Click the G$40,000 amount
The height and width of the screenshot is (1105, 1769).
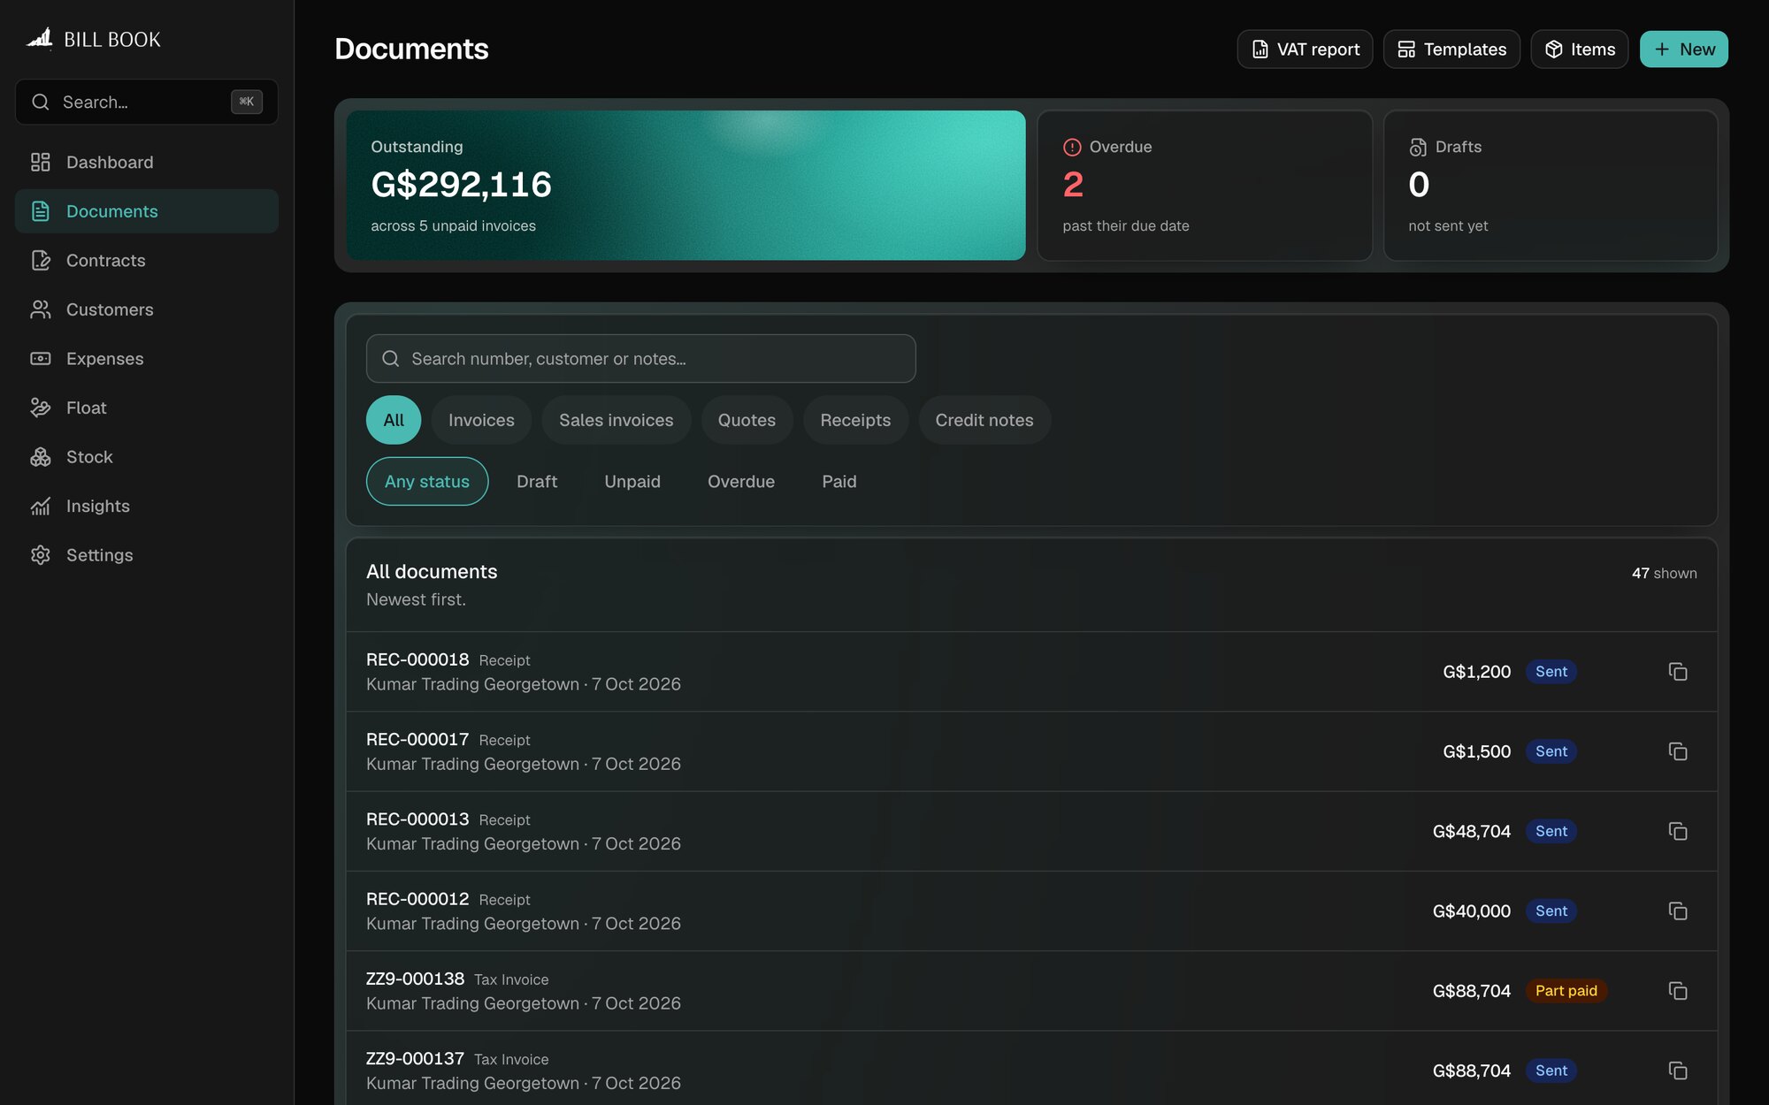click(1472, 911)
